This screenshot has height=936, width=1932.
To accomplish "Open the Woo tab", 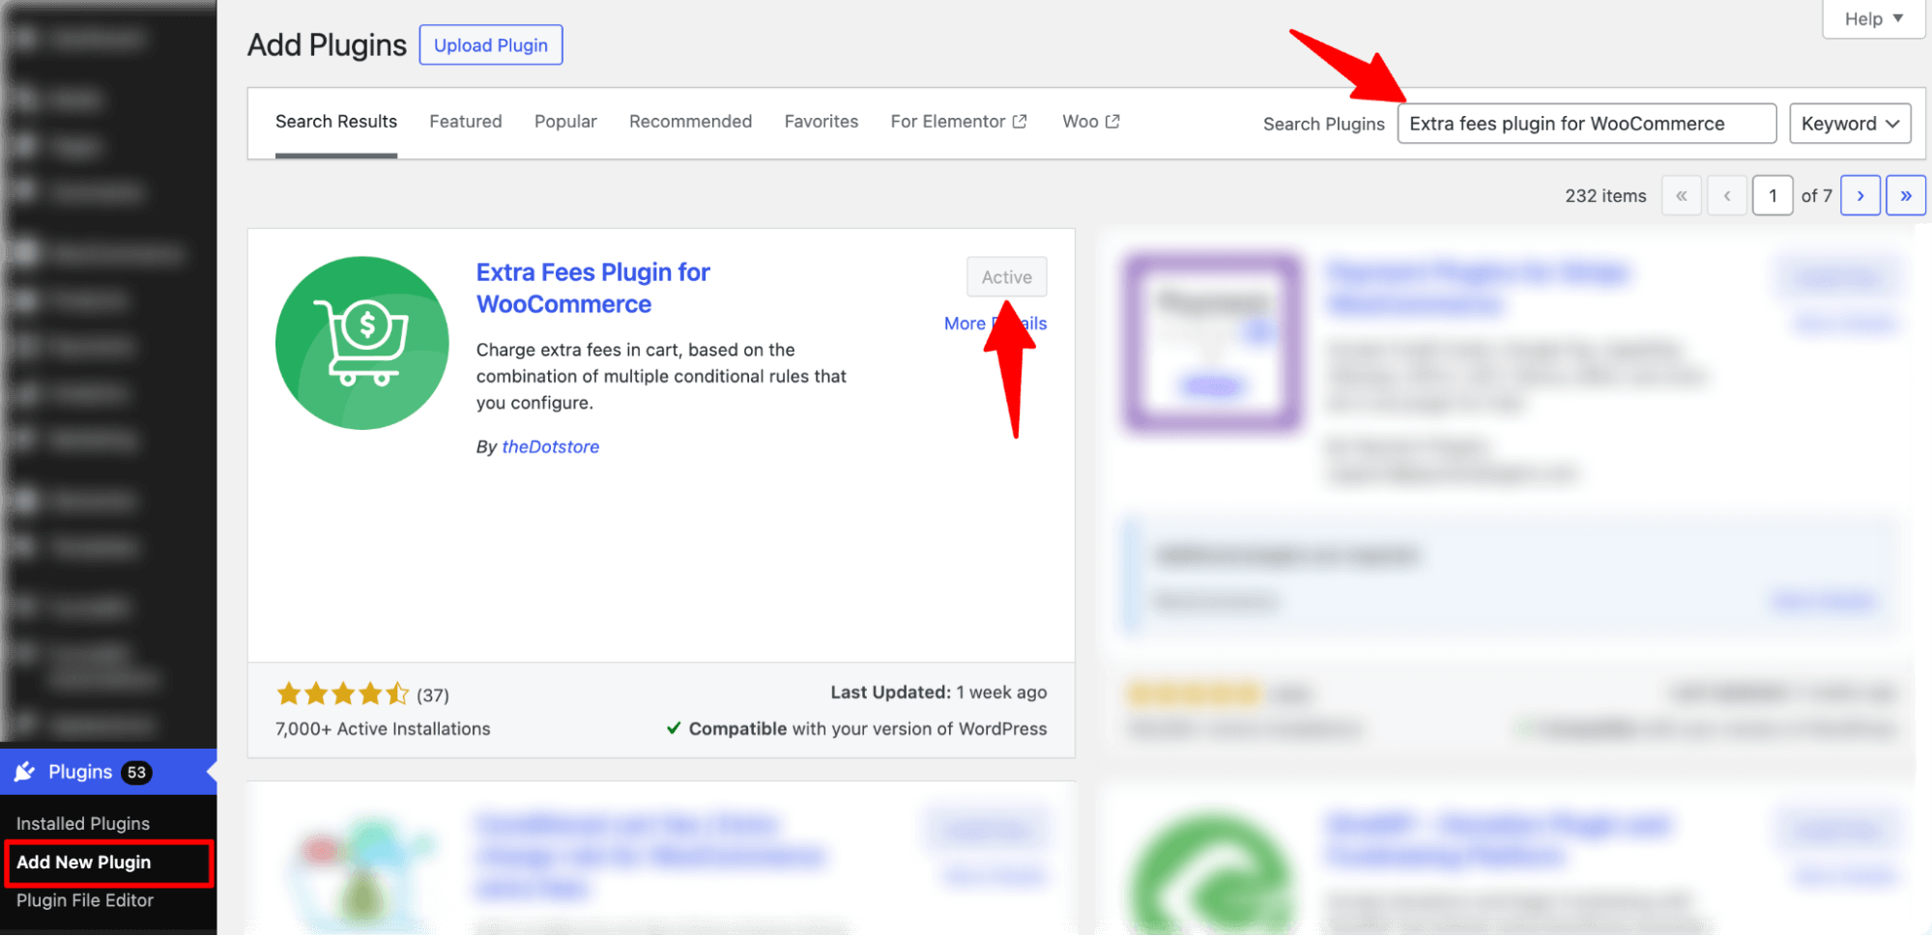I will [1091, 122].
